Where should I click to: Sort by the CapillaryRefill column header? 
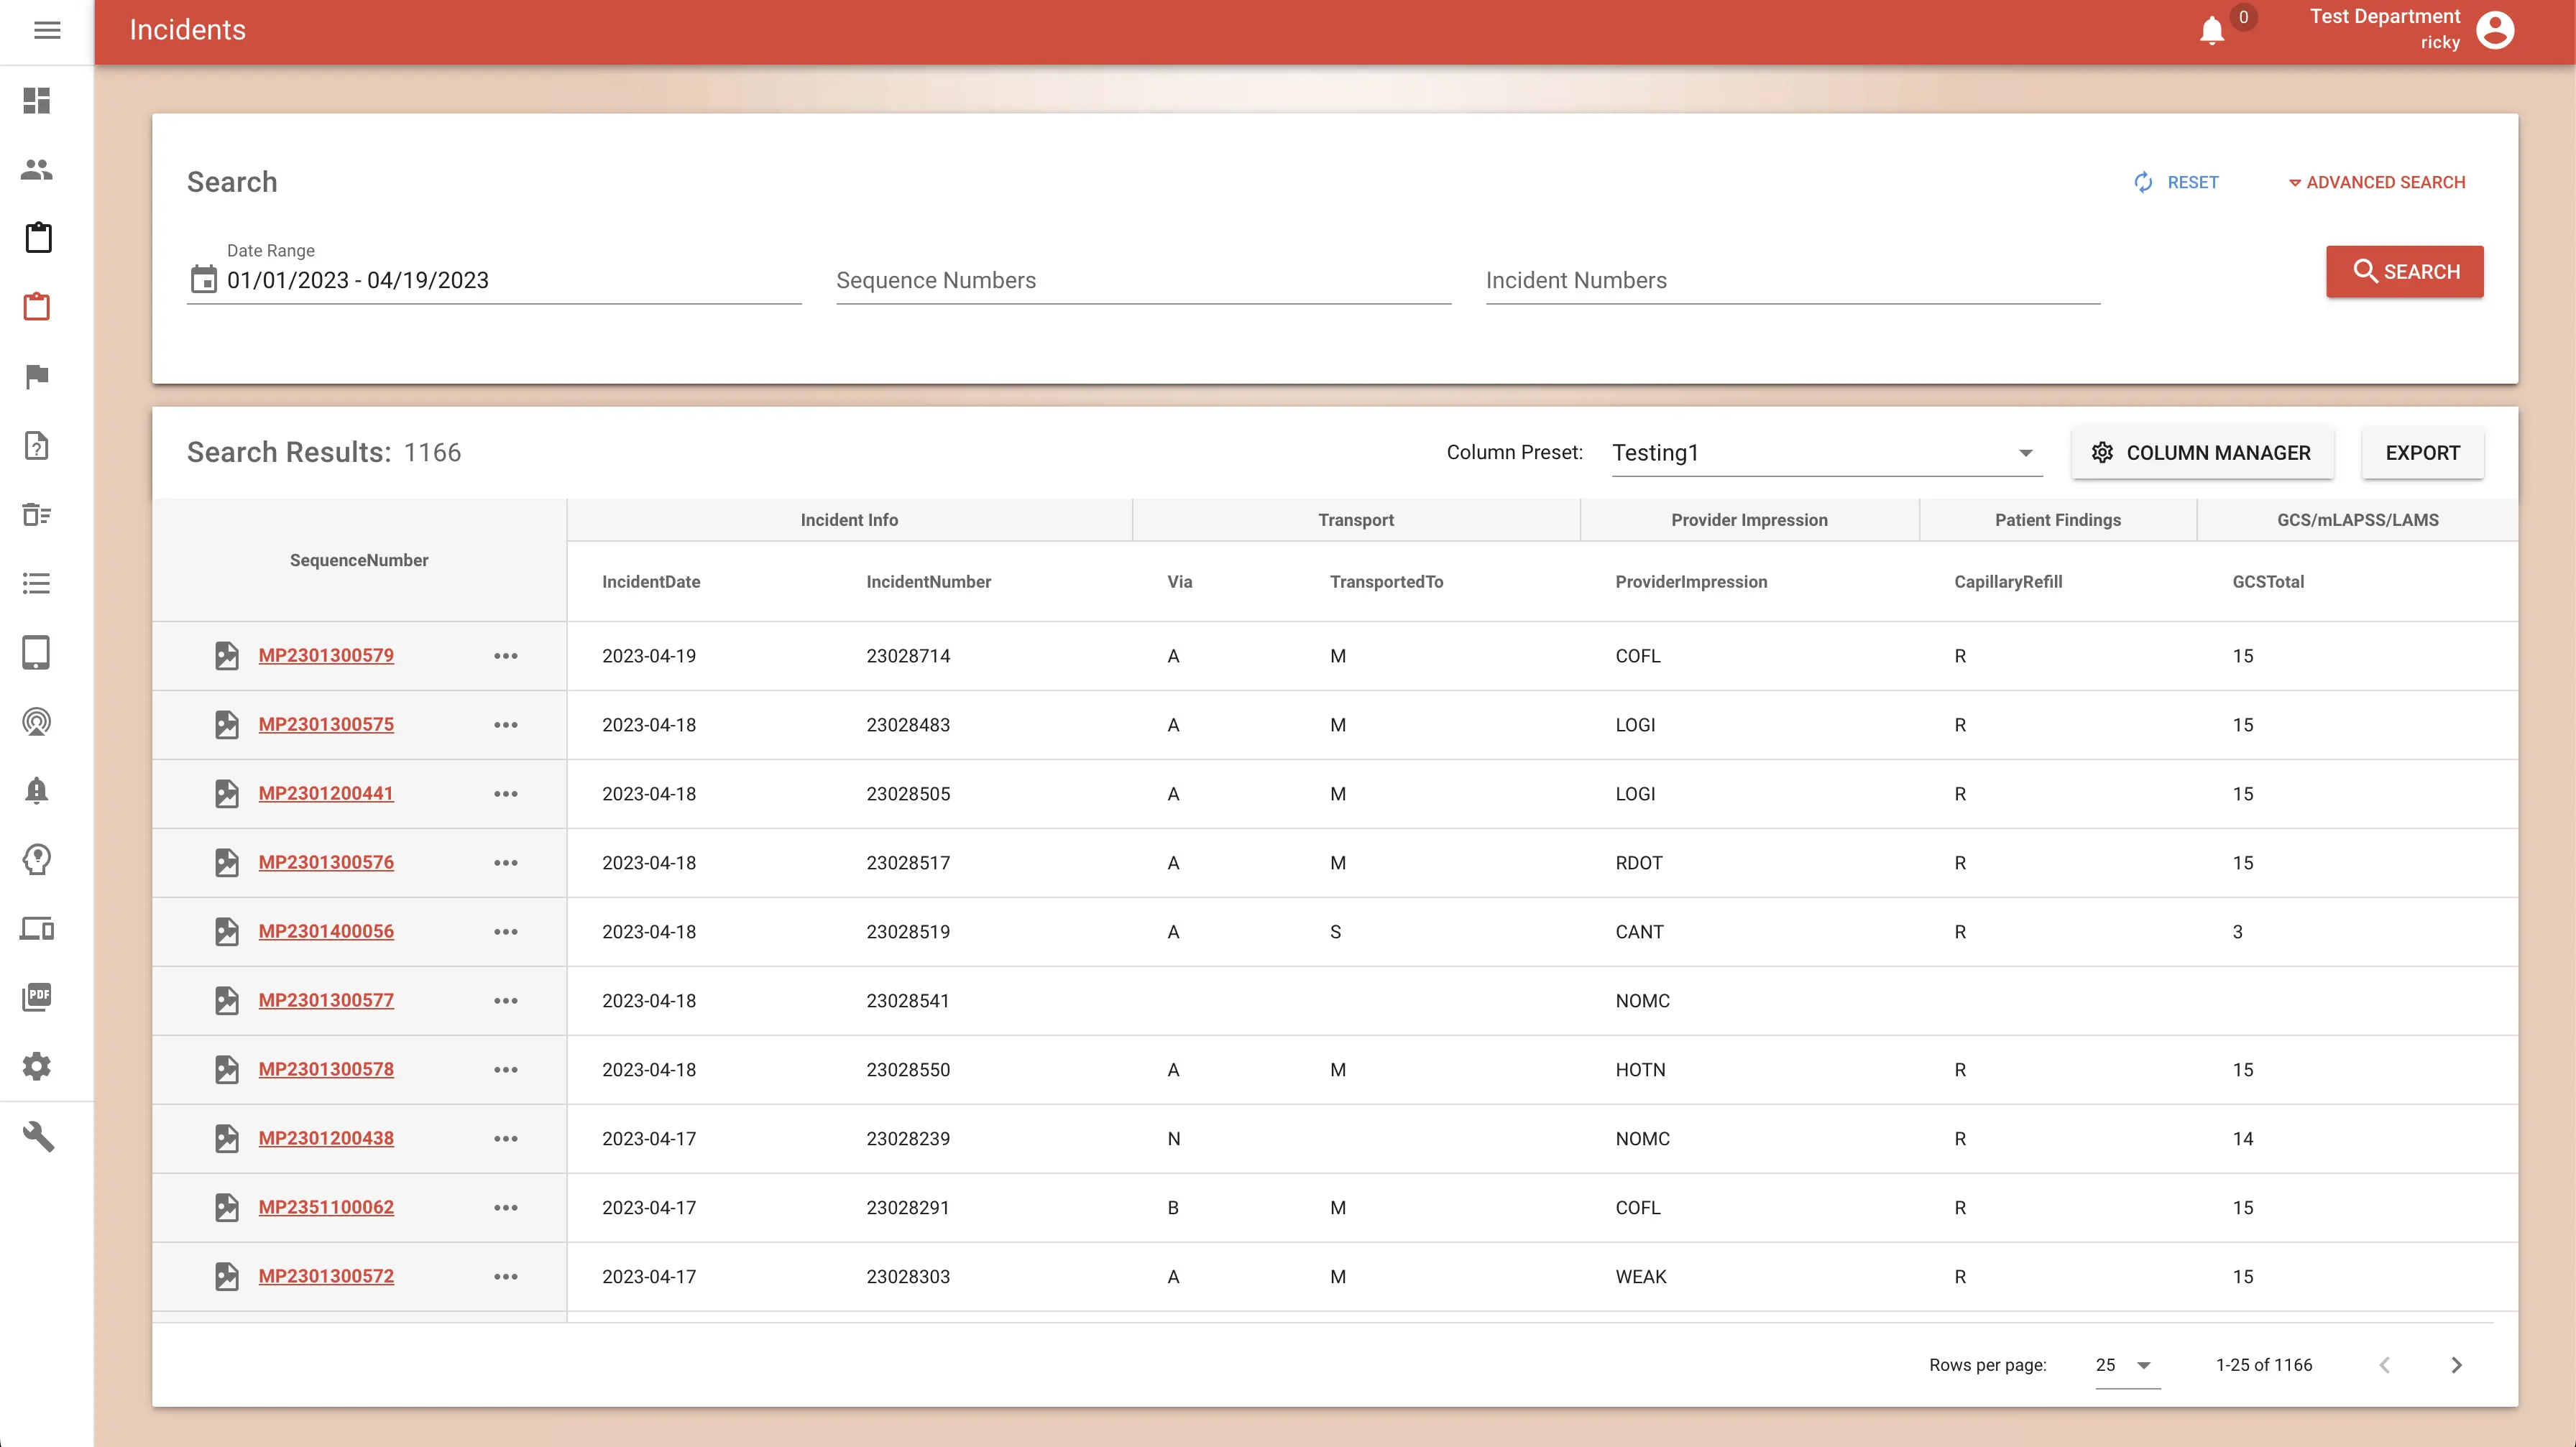[x=2008, y=581]
